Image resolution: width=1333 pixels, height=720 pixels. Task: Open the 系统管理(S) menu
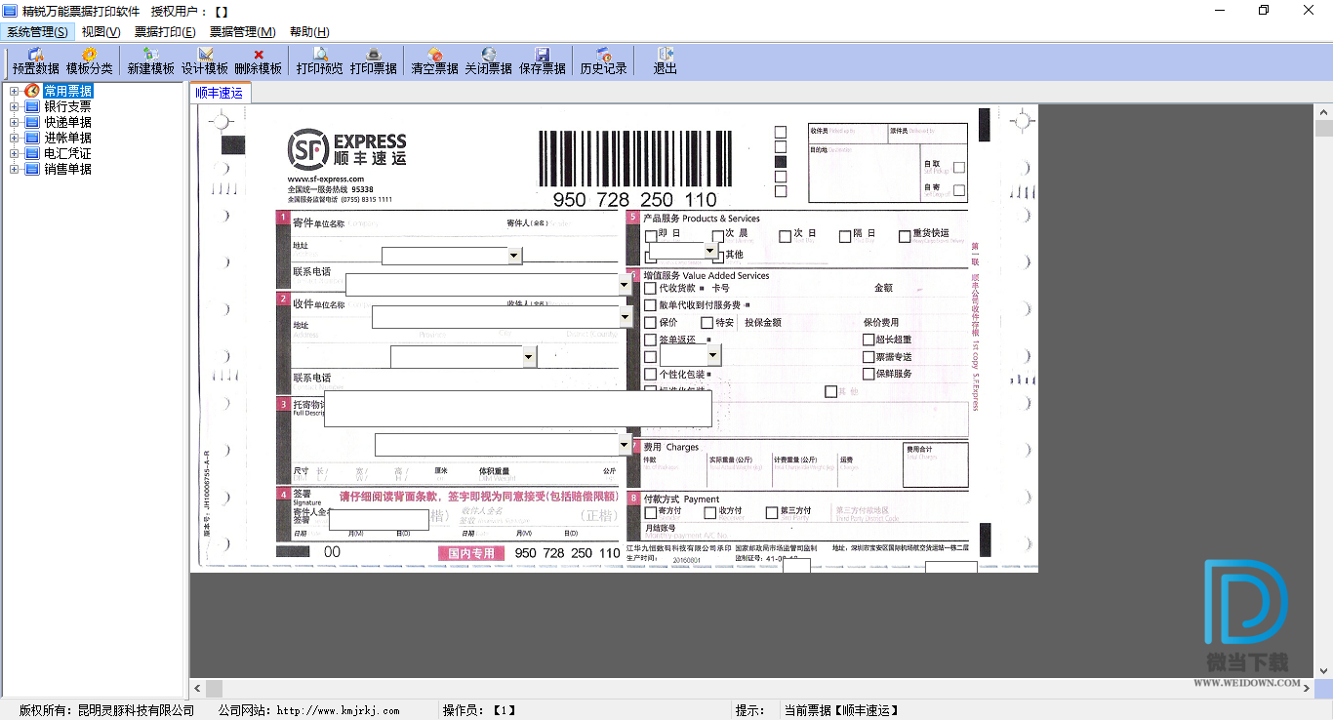tap(37, 32)
